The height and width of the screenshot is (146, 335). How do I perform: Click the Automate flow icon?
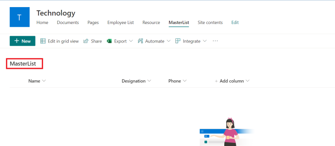click(x=140, y=41)
